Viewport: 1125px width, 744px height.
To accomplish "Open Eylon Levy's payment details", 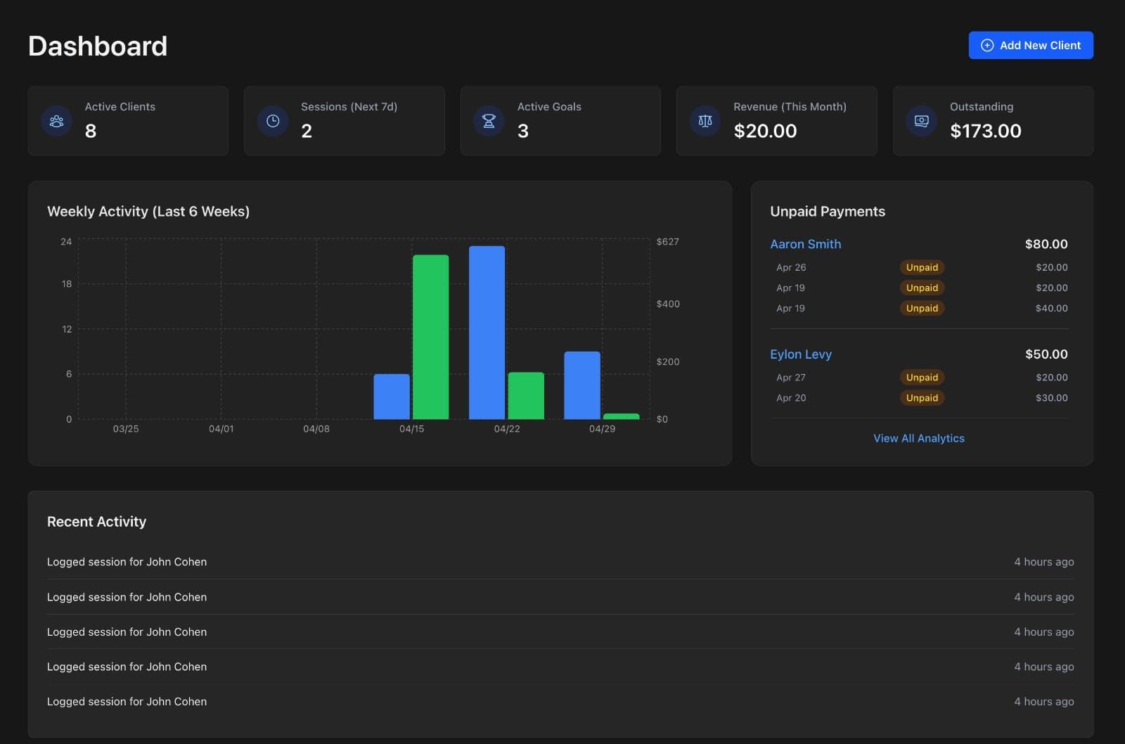I will click(x=801, y=354).
